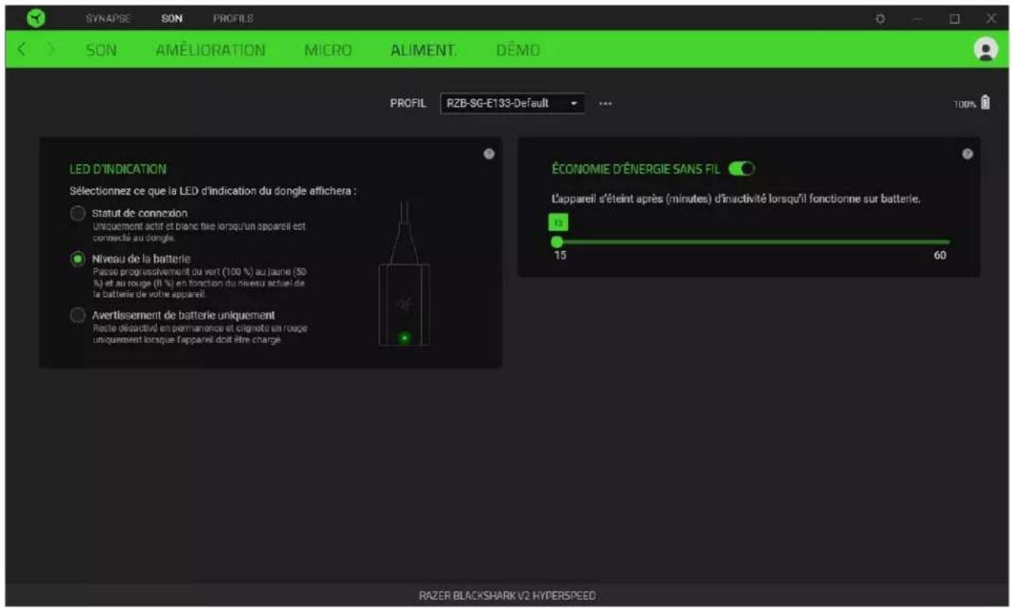Go back with the left arrow

coord(22,49)
